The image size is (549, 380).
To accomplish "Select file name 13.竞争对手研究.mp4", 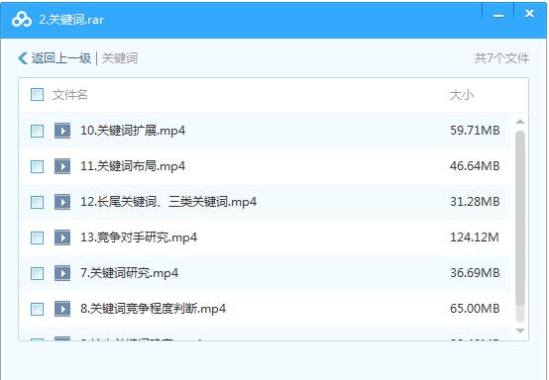I will point(139,237).
